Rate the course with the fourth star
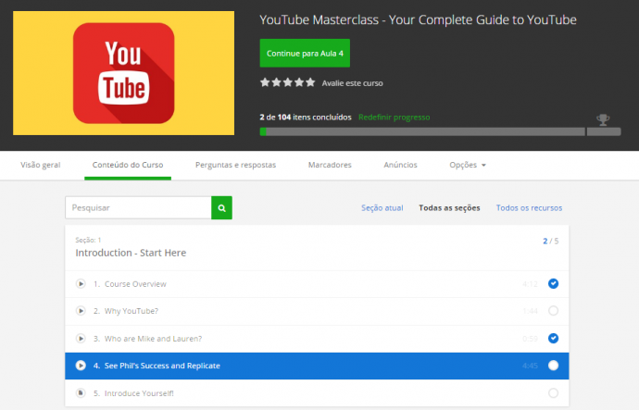Screen dimensions: 639x410 click(x=299, y=82)
